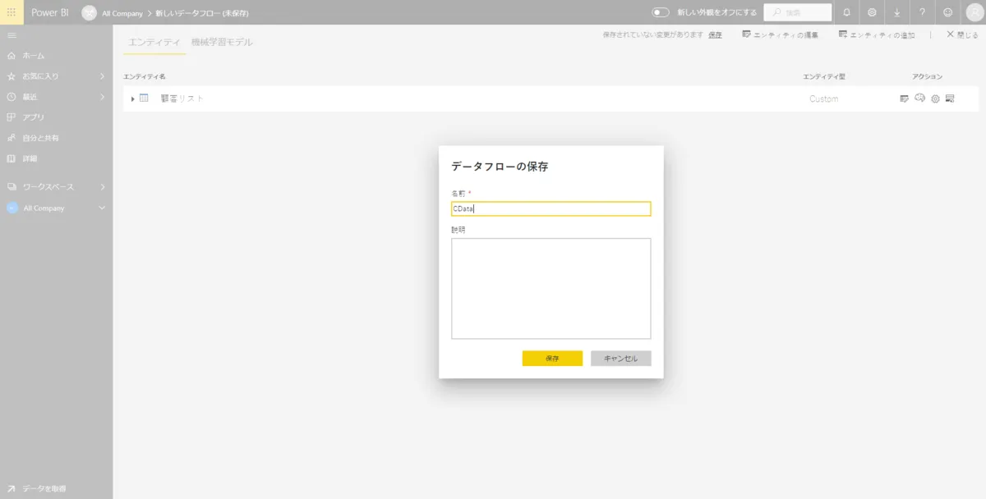Click inside the 名前 field containing CData

551,208
